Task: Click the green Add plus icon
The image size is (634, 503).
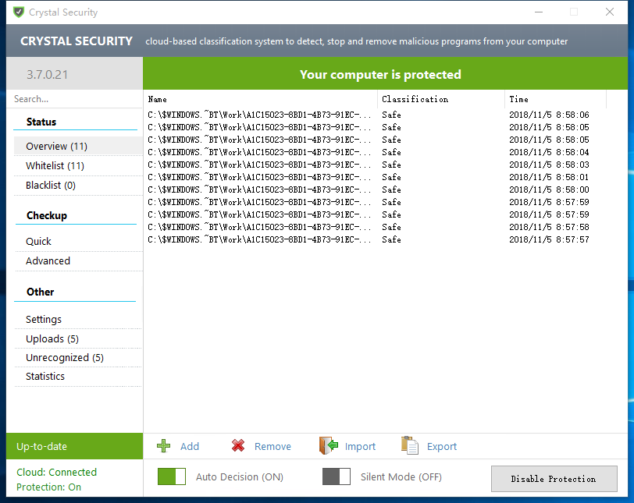Action: [164, 446]
